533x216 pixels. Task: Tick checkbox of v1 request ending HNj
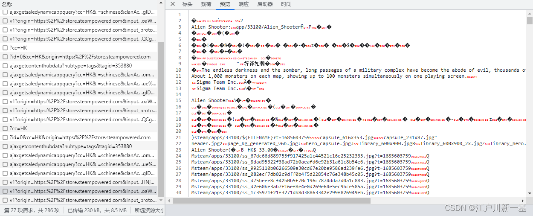5,182
